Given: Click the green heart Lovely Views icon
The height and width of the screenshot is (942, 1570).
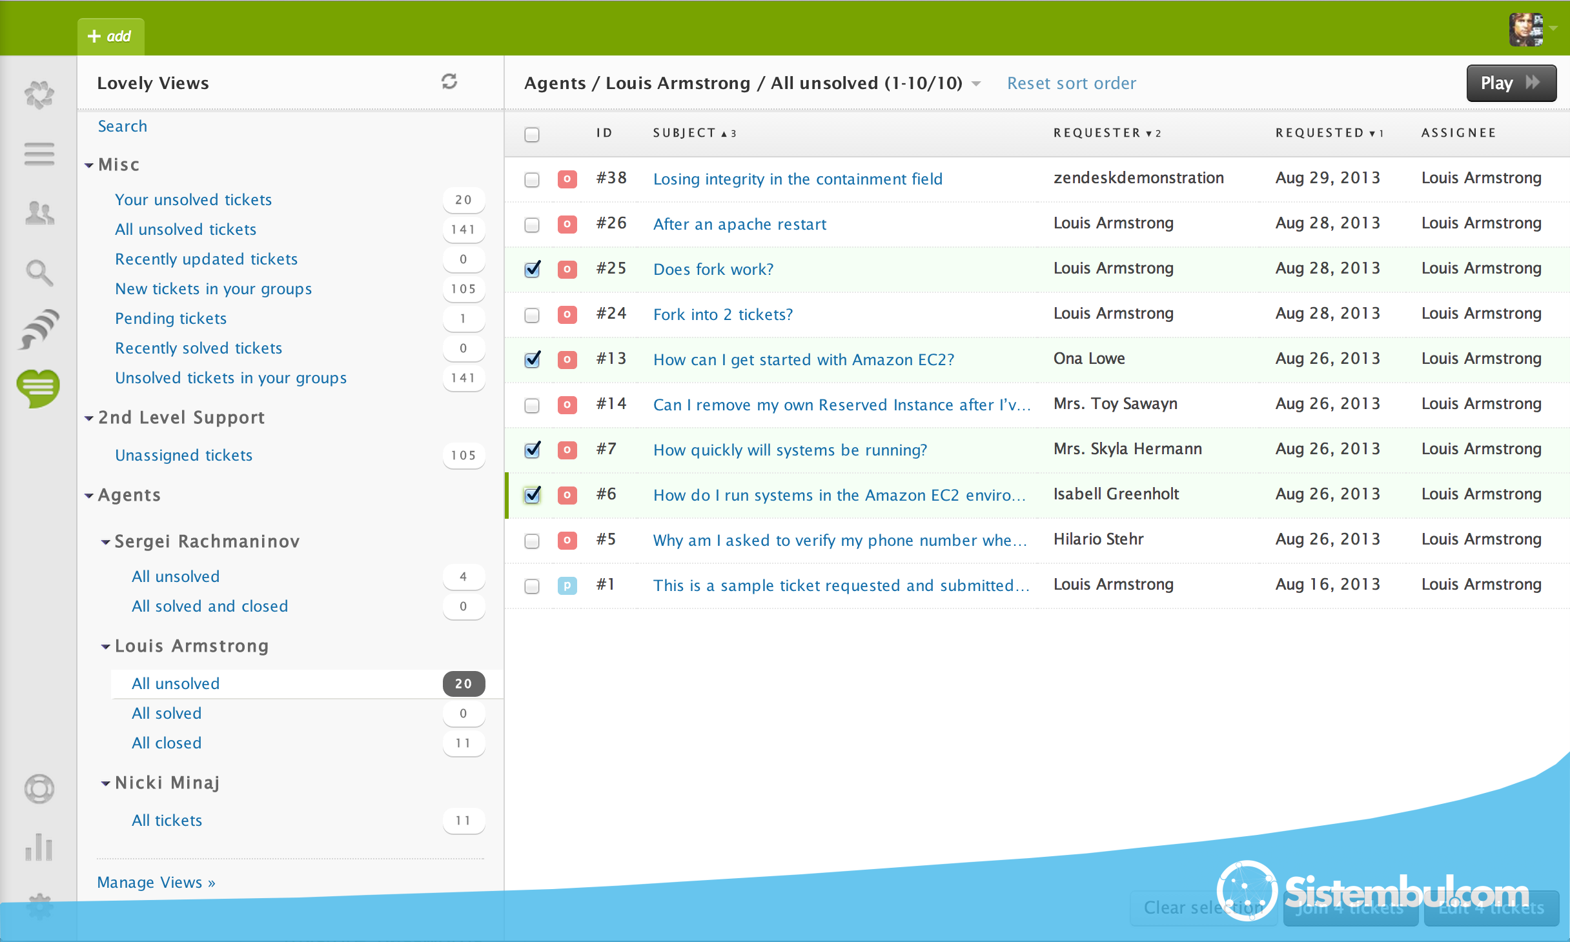Looking at the screenshot, I should (39, 388).
